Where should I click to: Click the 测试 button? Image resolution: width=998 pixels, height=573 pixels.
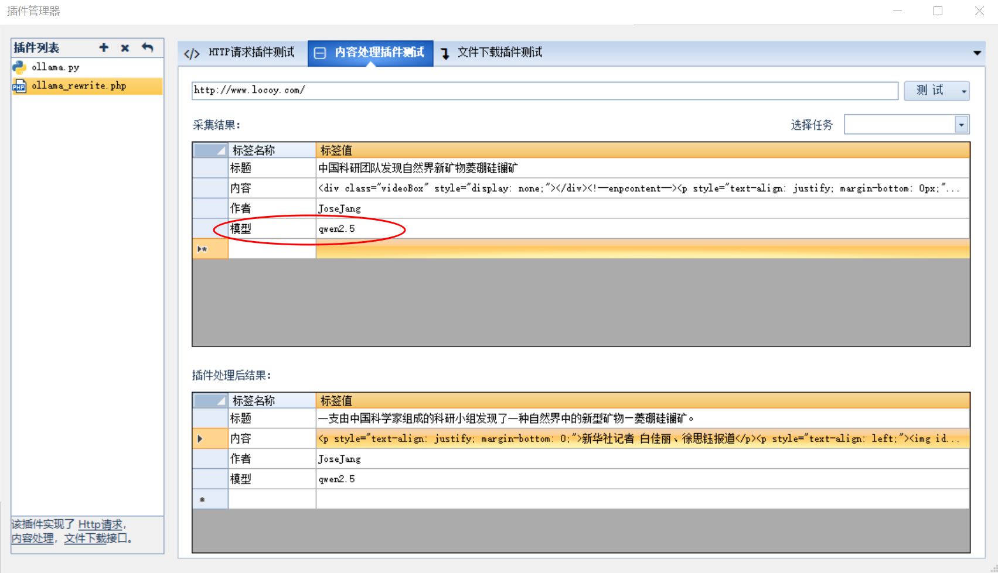click(930, 91)
